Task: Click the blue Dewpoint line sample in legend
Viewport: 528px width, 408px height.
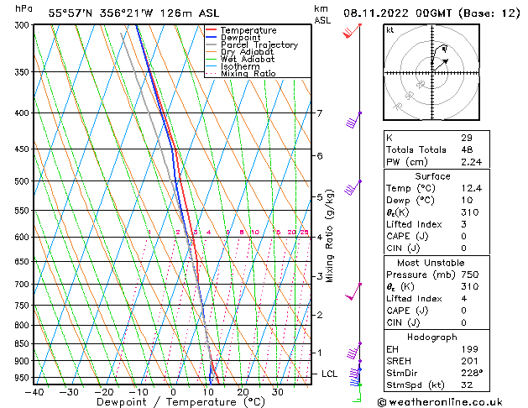Action: [x=212, y=37]
